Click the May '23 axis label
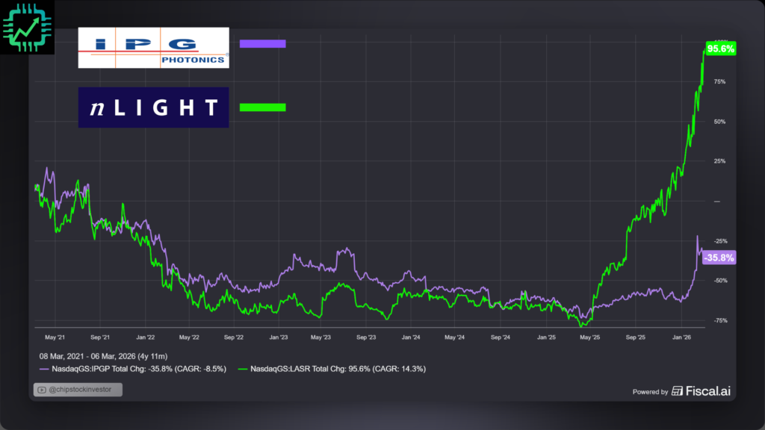 coord(320,337)
